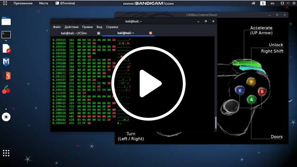Viewport: 297px width, 167px height.
Task: Play the video with the center button
Action: (x=148, y=83)
